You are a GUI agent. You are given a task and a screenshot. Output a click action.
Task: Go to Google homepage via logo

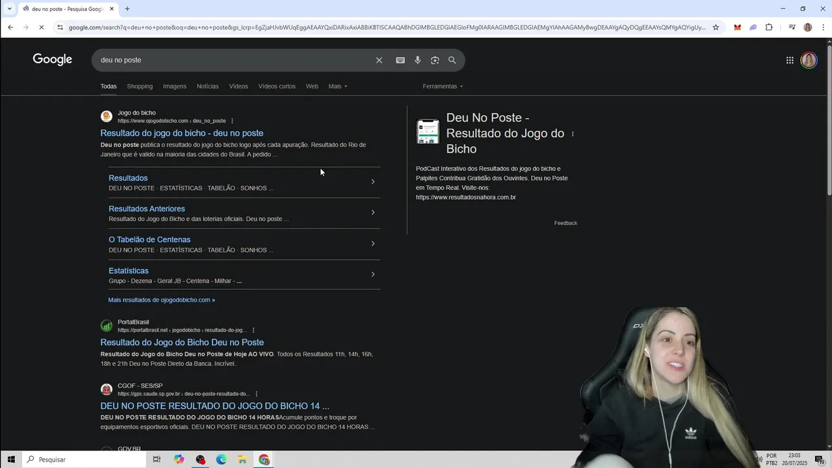53,60
